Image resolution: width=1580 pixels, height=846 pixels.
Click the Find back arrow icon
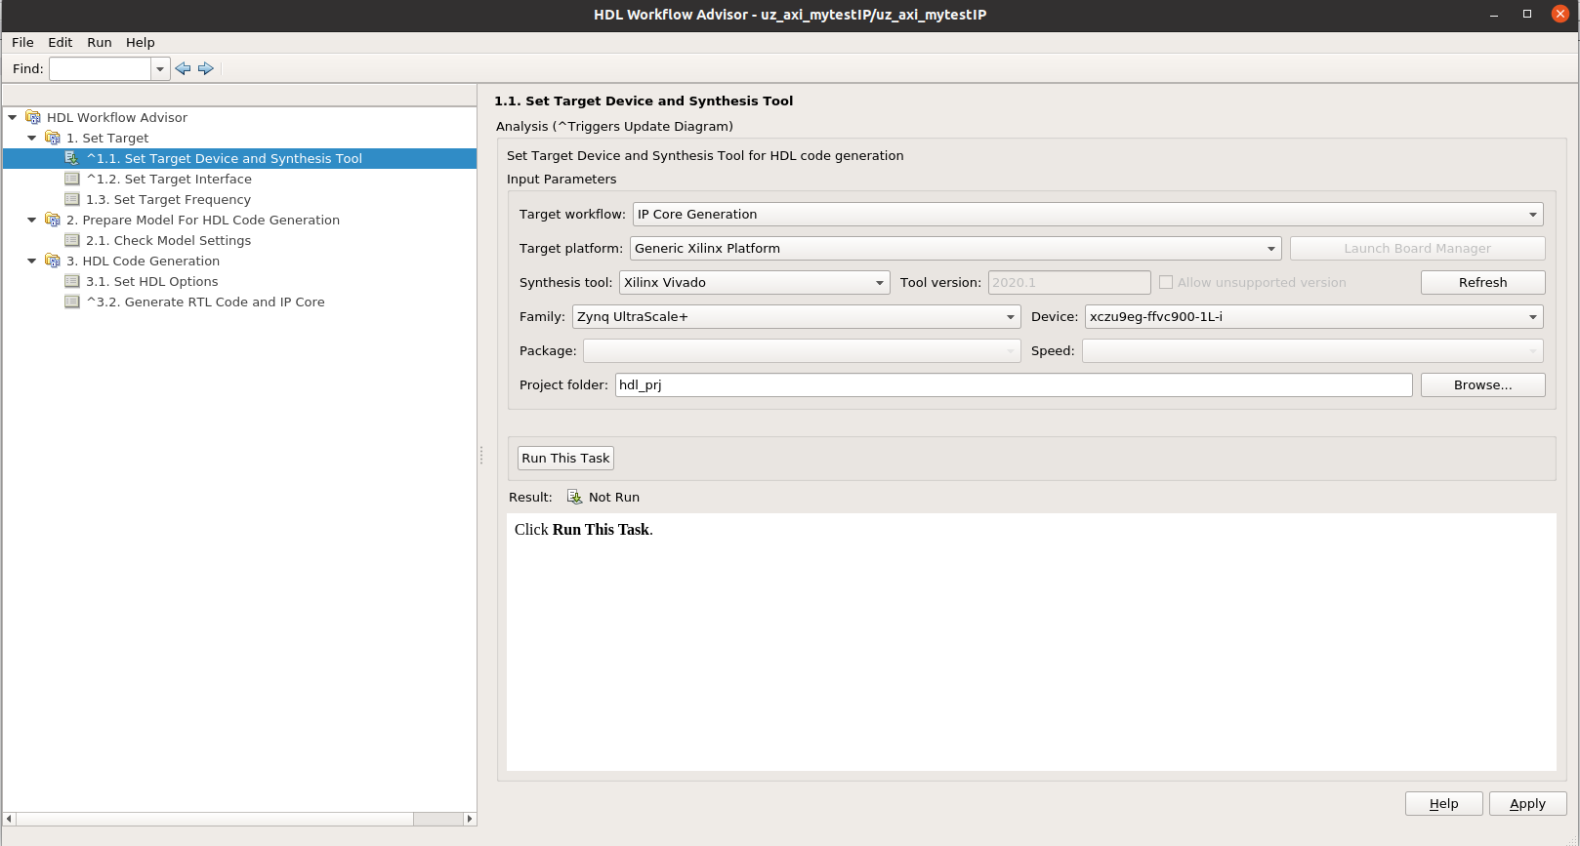(183, 68)
